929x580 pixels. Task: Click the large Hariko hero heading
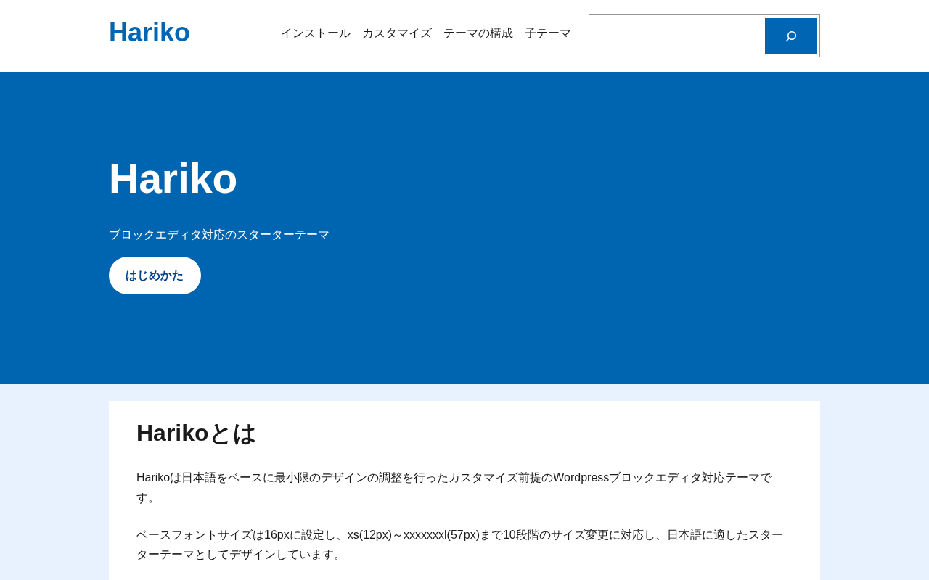[173, 178]
